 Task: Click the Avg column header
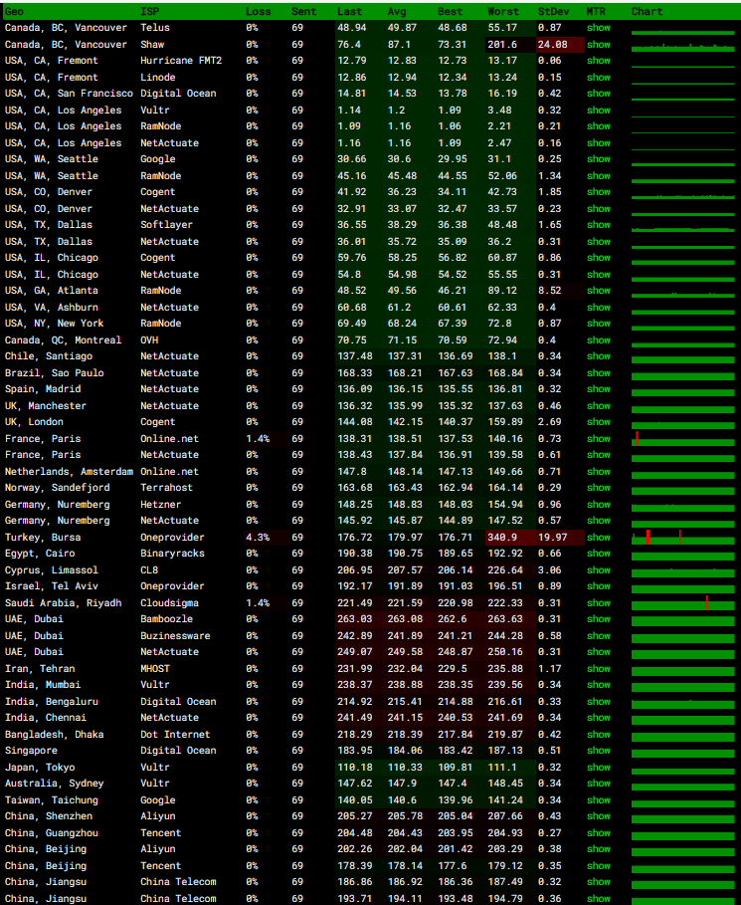397,12
